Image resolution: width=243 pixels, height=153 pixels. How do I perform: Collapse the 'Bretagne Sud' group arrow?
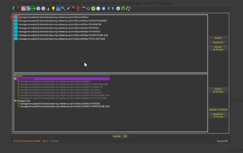(15, 101)
